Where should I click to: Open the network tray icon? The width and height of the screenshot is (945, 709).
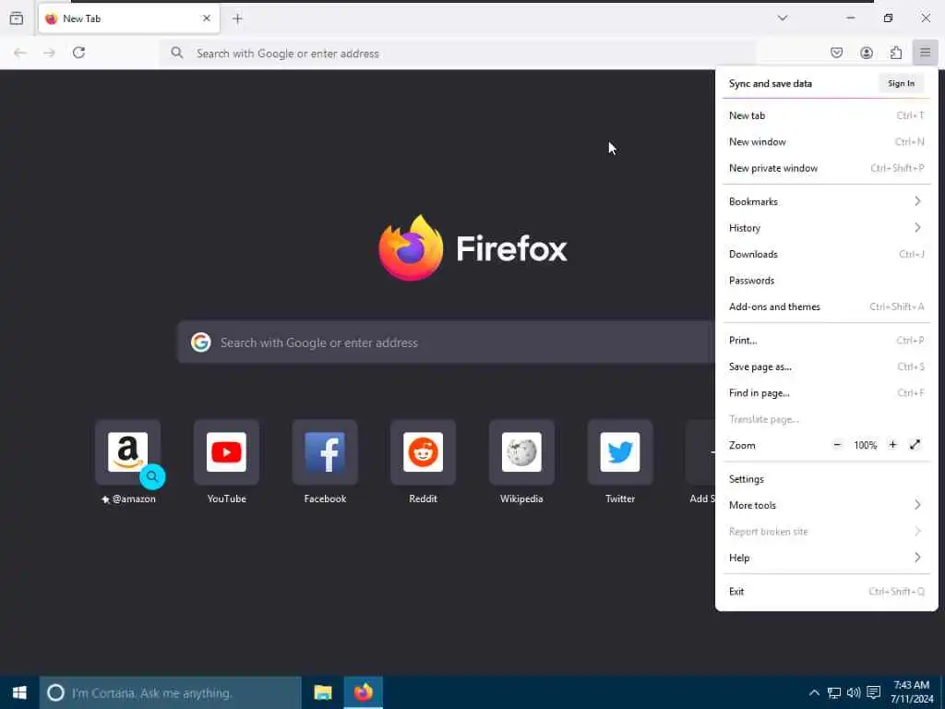pyautogui.click(x=834, y=692)
